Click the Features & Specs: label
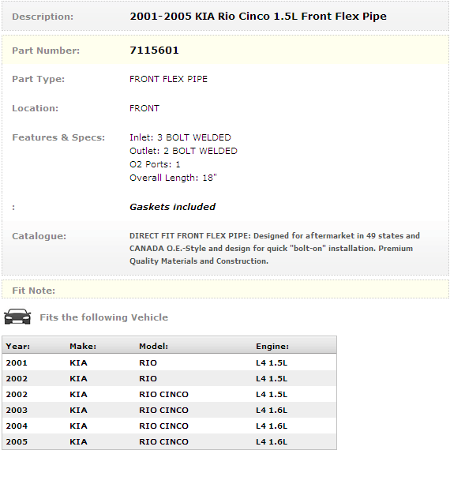Viewport: 450px width, 484px height. [58, 137]
